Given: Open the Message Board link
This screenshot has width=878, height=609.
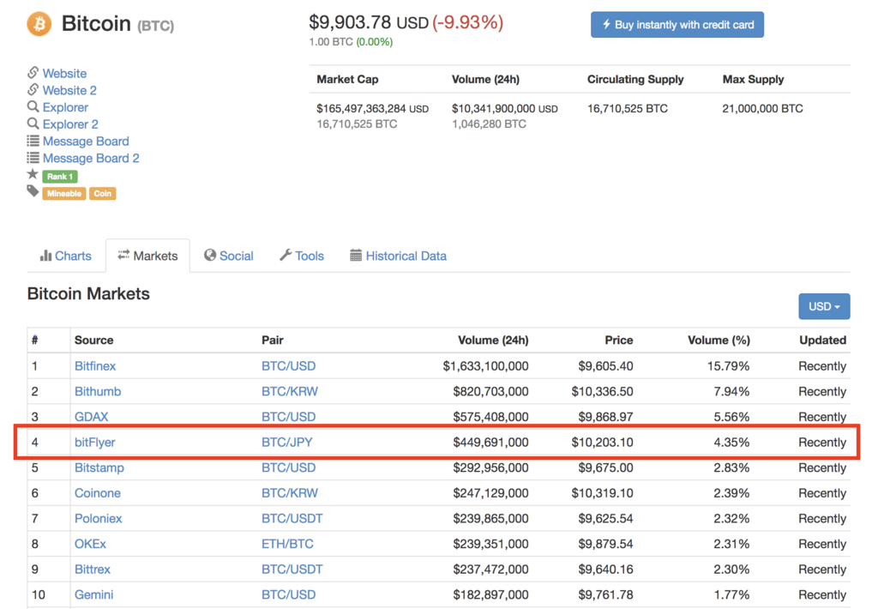Looking at the screenshot, I should 86,142.
